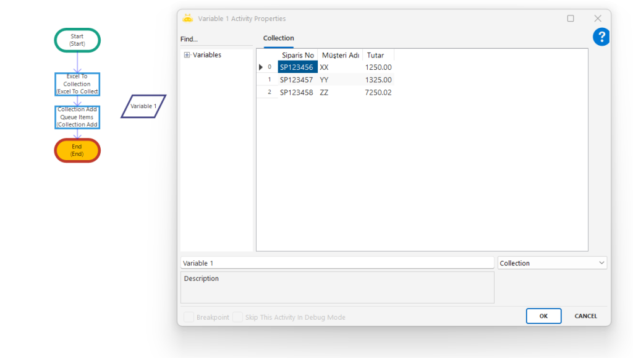Click the Siparis No column header
The image size is (633, 358).
tap(298, 55)
